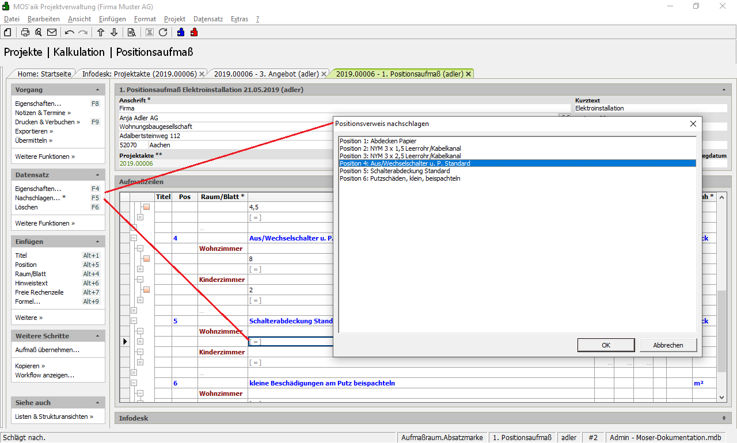The height and width of the screenshot is (443, 737).
Task: Click the new document toolbar icon
Action: tap(7, 32)
